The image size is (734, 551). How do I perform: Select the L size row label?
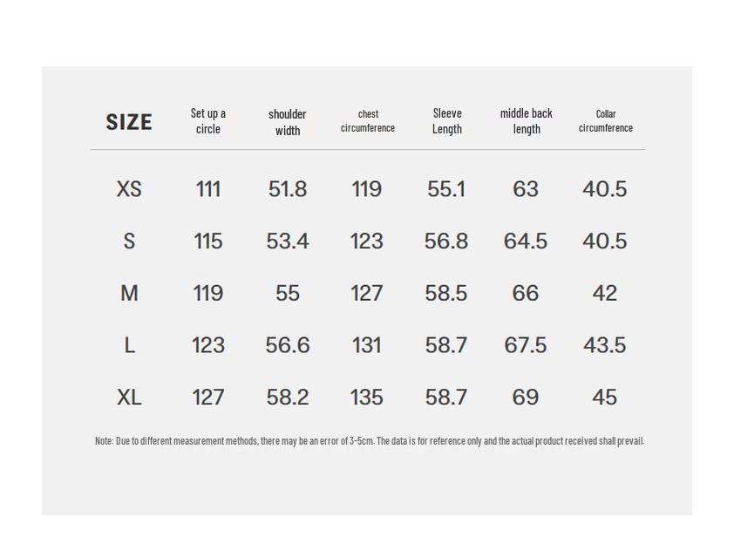(129, 346)
